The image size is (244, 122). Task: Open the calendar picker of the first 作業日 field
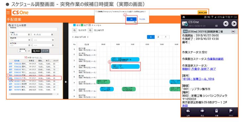click(29, 35)
